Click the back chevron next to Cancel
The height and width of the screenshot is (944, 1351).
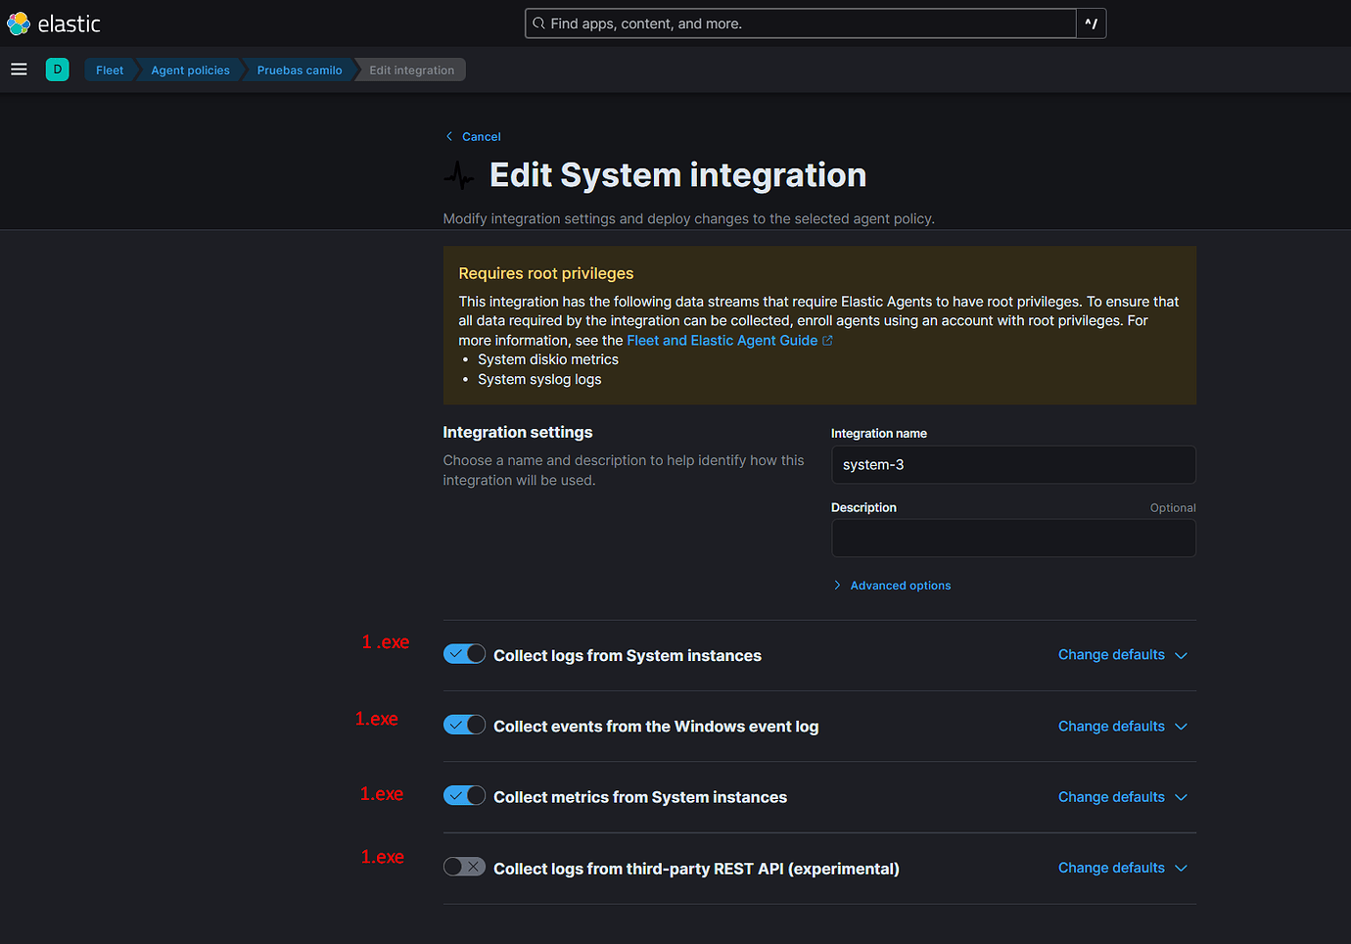[x=449, y=136]
